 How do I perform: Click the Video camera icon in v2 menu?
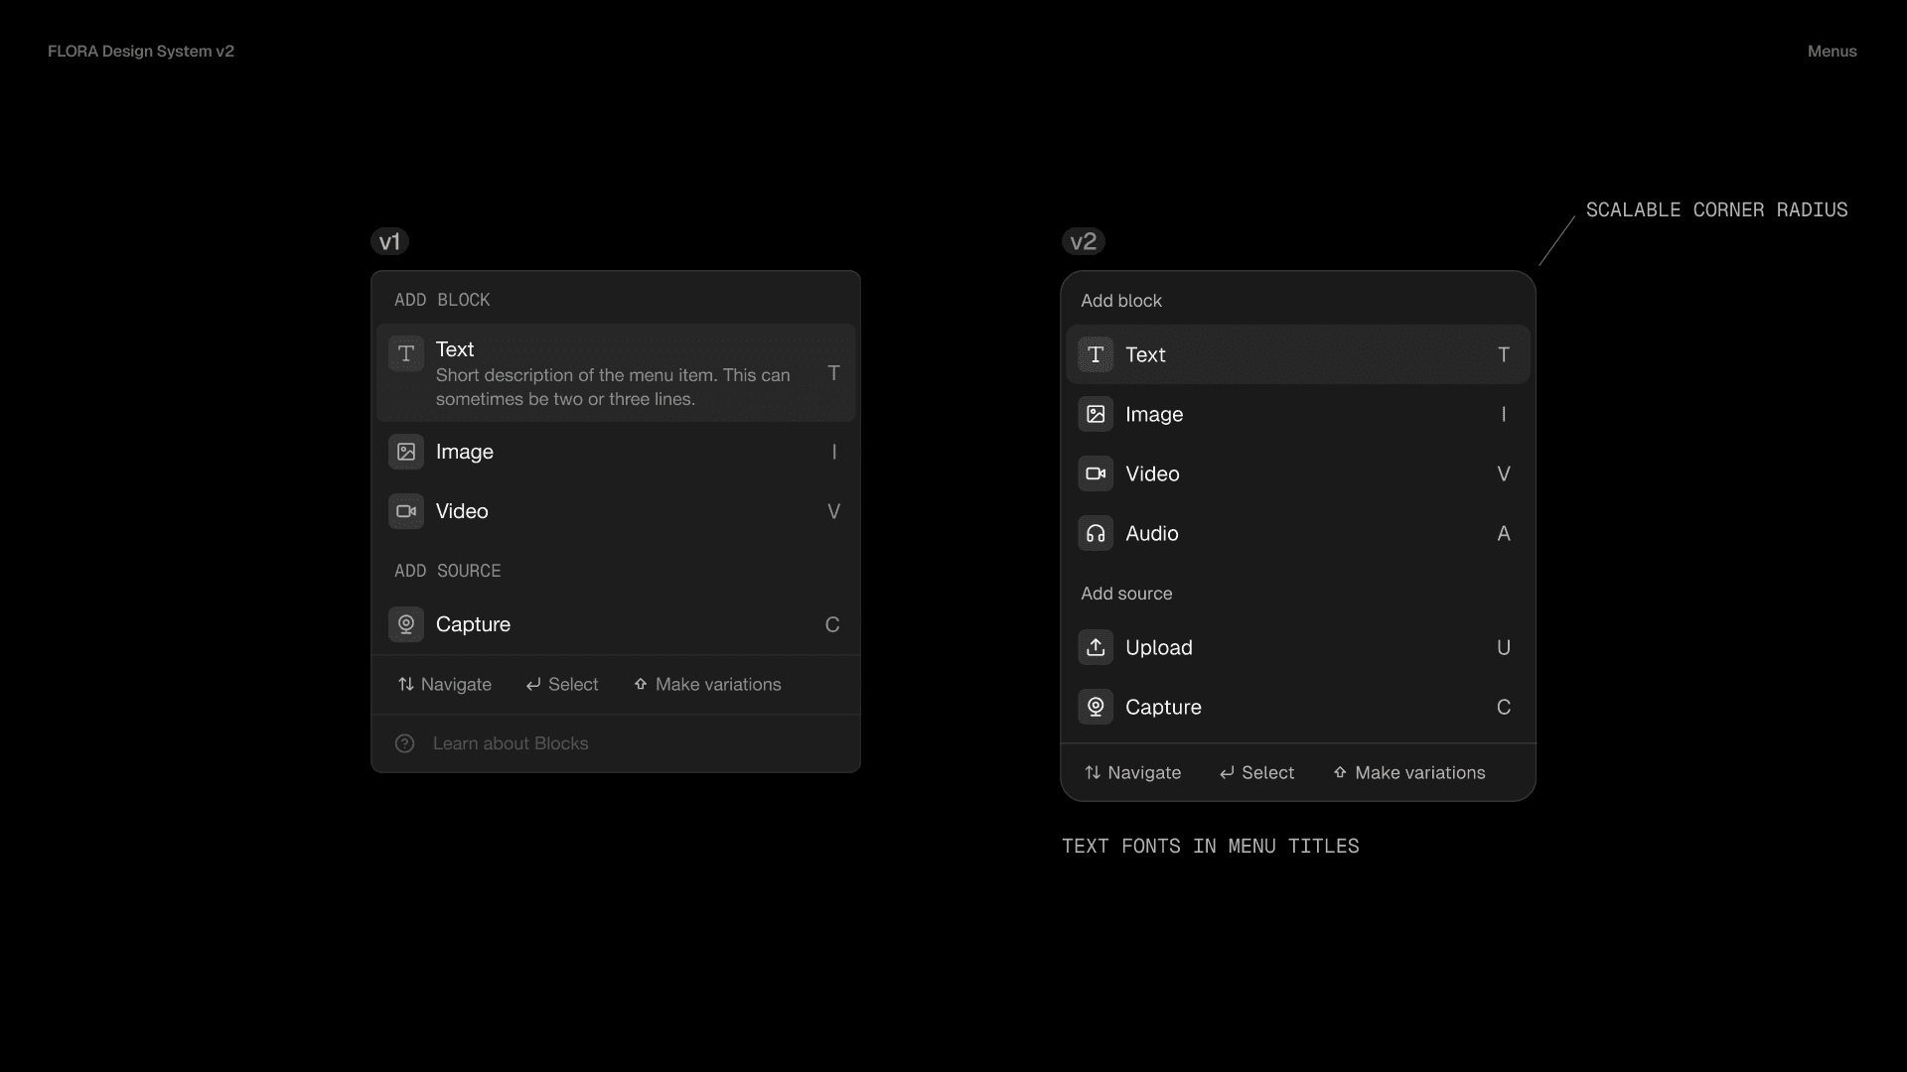pyautogui.click(x=1095, y=474)
